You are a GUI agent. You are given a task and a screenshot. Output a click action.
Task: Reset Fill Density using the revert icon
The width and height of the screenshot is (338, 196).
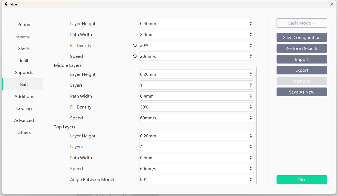135,46
